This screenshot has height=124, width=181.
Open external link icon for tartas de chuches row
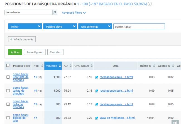click(97, 91)
